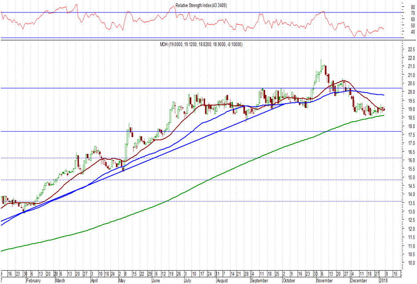
Task: Click the 2018 year label
Action: [383, 280]
